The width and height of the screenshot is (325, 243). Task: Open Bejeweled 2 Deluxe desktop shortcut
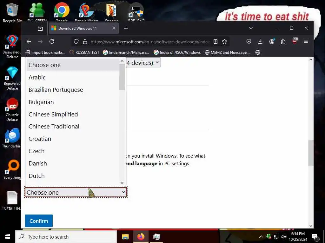[x=12, y=47]
